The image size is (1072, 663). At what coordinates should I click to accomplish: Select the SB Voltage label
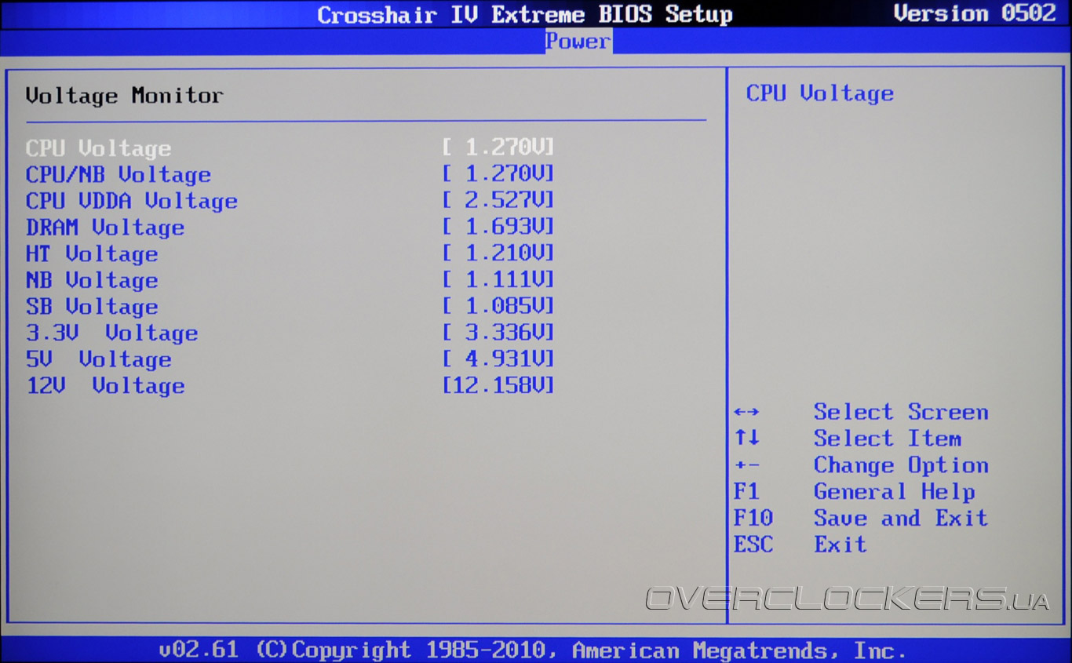pos(92,307)
